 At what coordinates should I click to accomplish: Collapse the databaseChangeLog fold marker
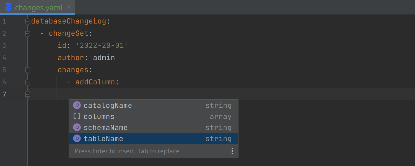(27, 21)
